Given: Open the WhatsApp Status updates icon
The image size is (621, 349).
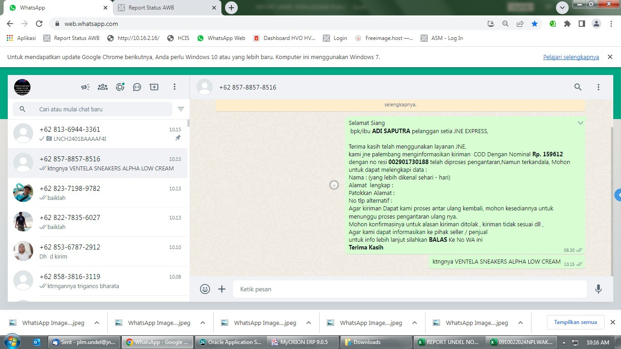Looking at the screenshot, I should point(120,87).
